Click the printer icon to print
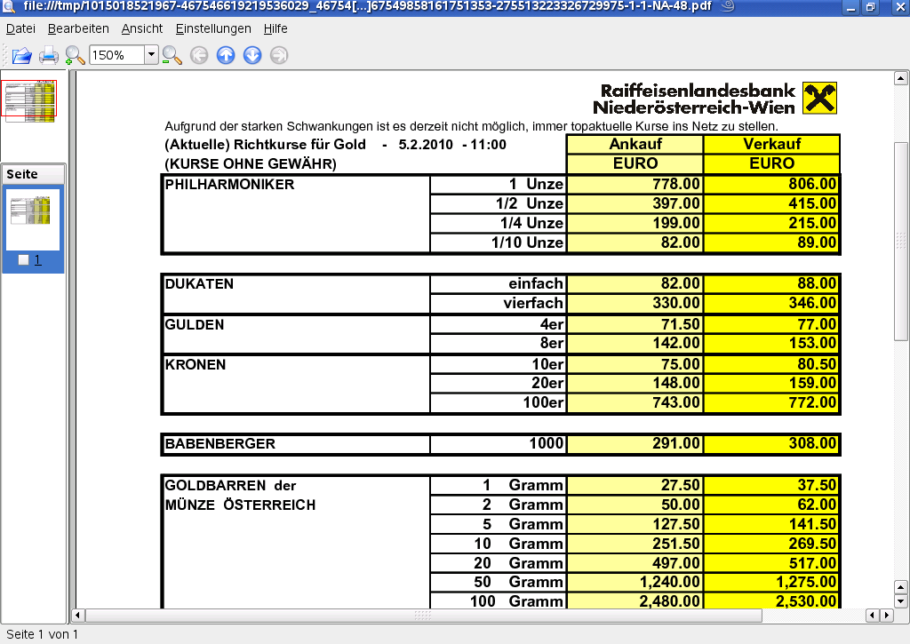The image size is (910, 644). tap(49, 56)
